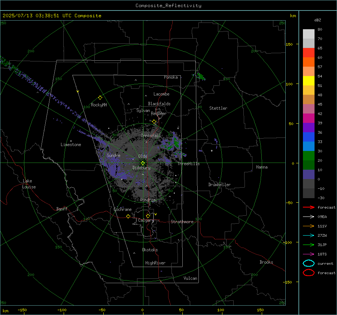Click the dBZ legend heading
The height and width of the screenshot is (315, 337).
pos(318,20)
